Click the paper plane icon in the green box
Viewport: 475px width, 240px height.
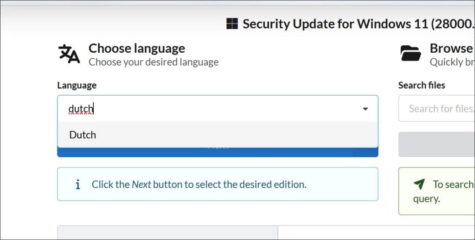click(x=419, y=184)
